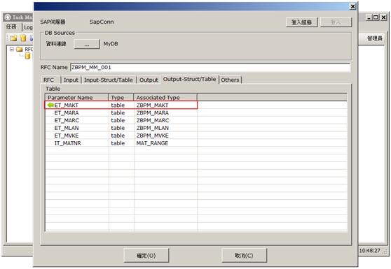Select the IT_MATNR table row

pyautogui.click(x=196, y=143)
